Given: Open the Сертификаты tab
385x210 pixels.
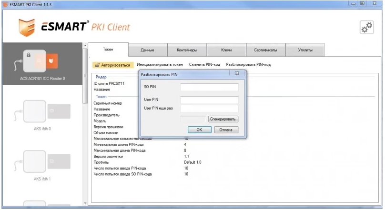Looking at the screenshot, I should click(x=266, y=50).
